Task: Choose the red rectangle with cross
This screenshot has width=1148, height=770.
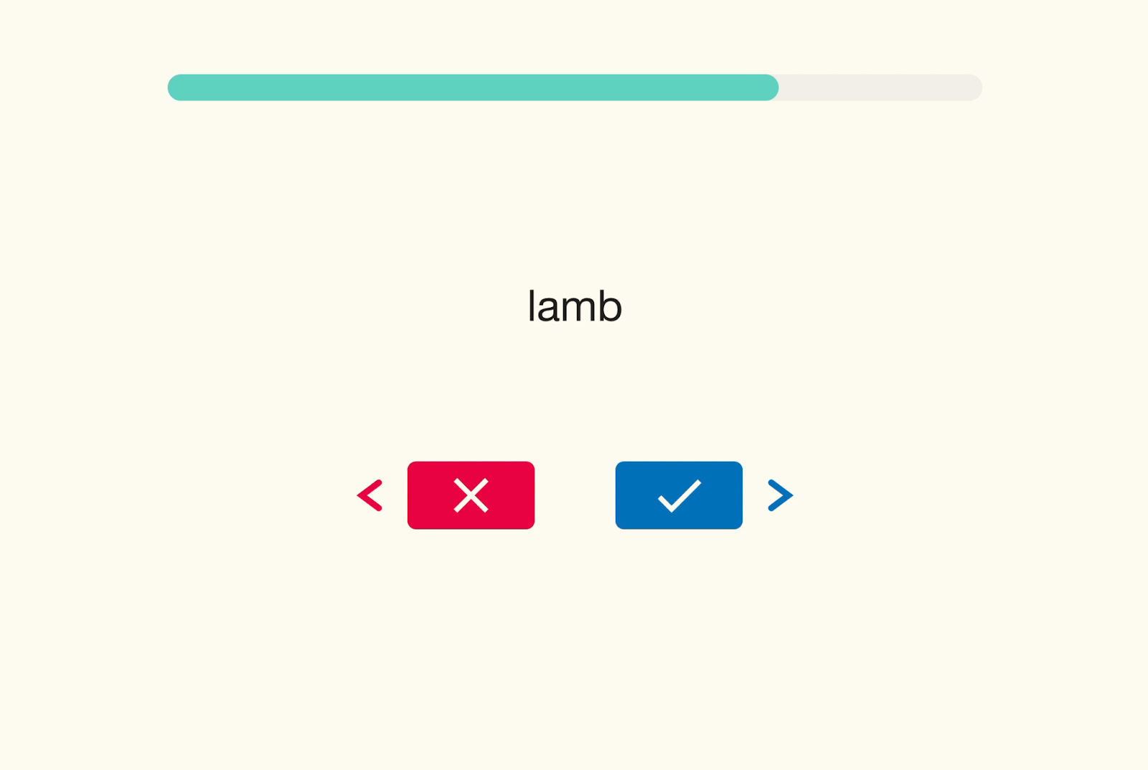Action: click(471, 495)
